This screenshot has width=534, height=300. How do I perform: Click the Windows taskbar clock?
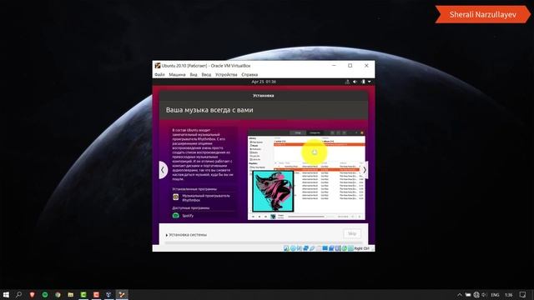508,294
